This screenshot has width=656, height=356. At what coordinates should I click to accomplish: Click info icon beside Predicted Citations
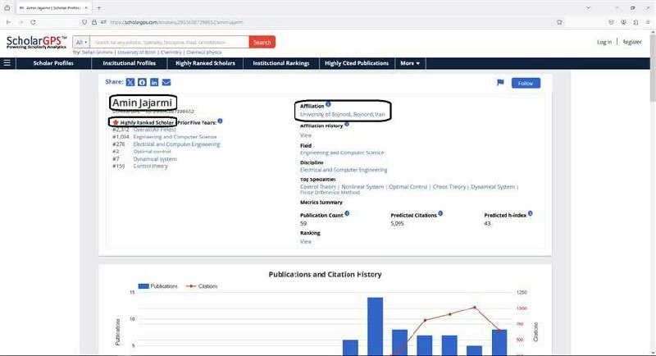[x=440, y=213]
